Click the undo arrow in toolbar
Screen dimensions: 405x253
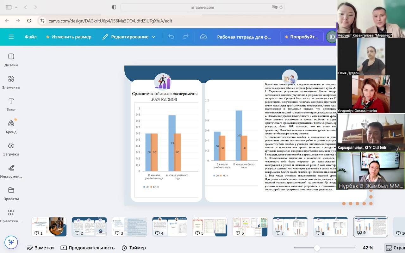point(171,37)
